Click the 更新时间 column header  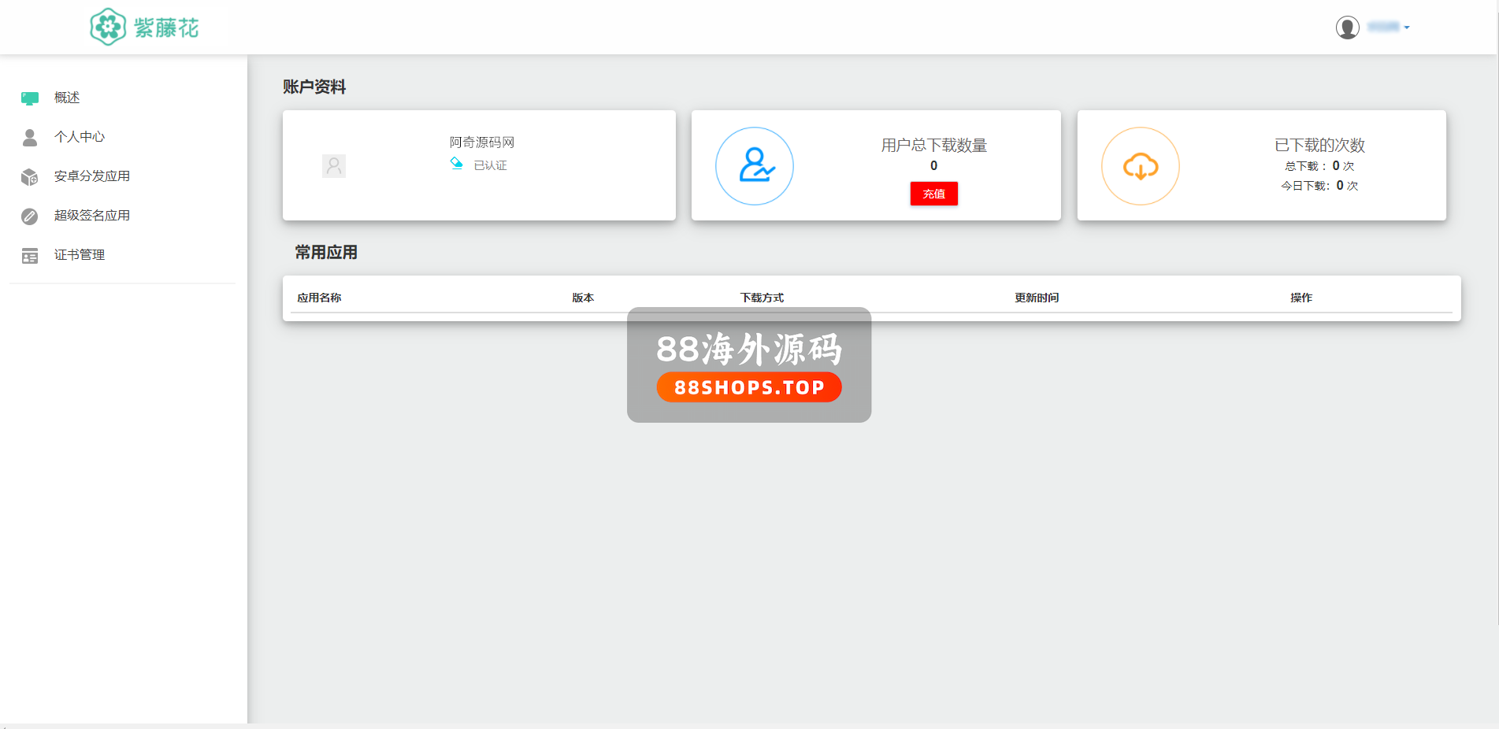[x=1037, y=298]
